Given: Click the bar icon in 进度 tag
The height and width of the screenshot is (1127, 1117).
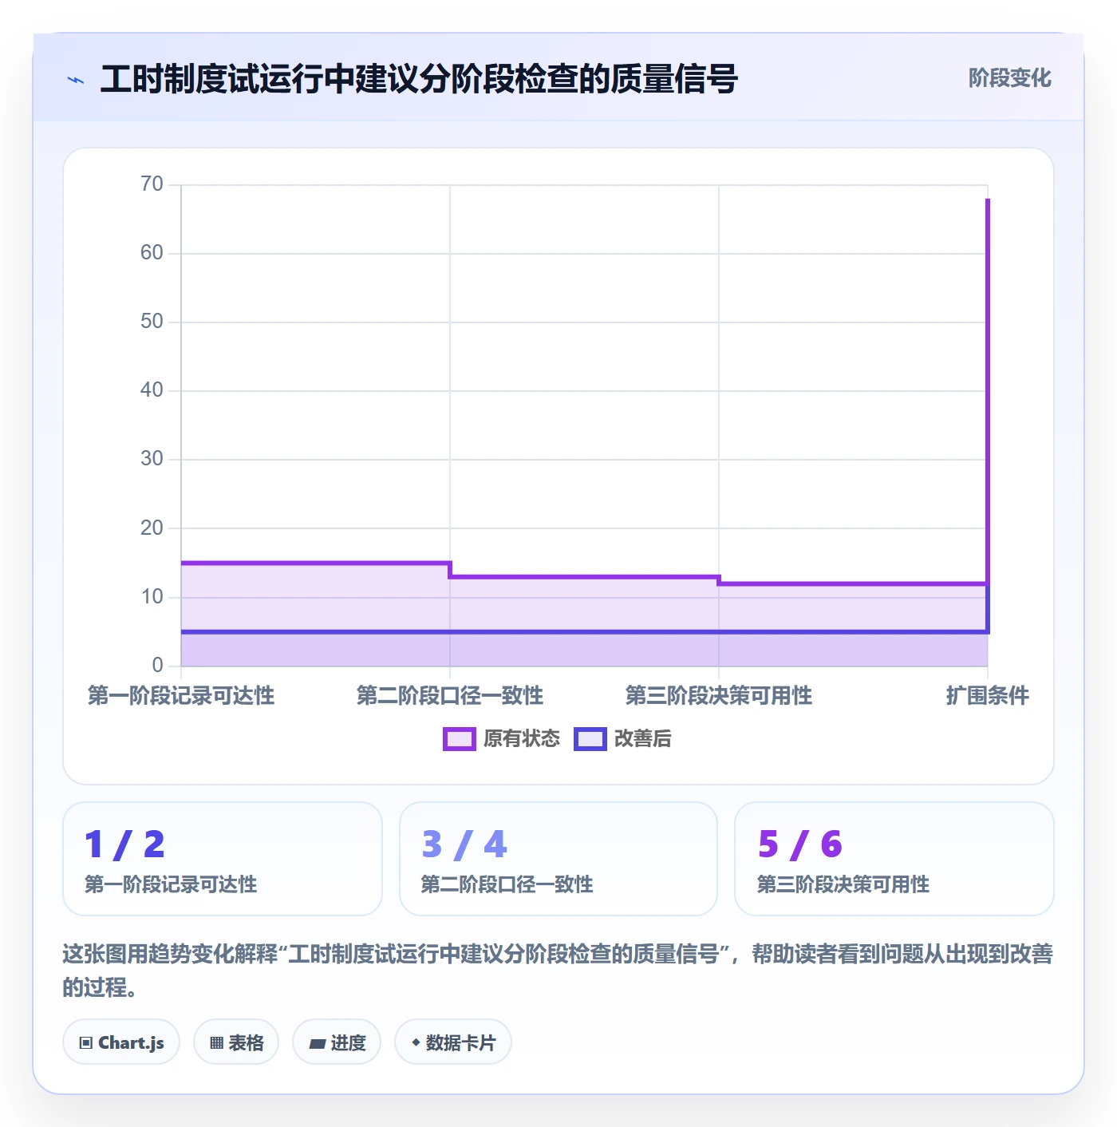Looking at the screenshot, I should point(318,1043).
